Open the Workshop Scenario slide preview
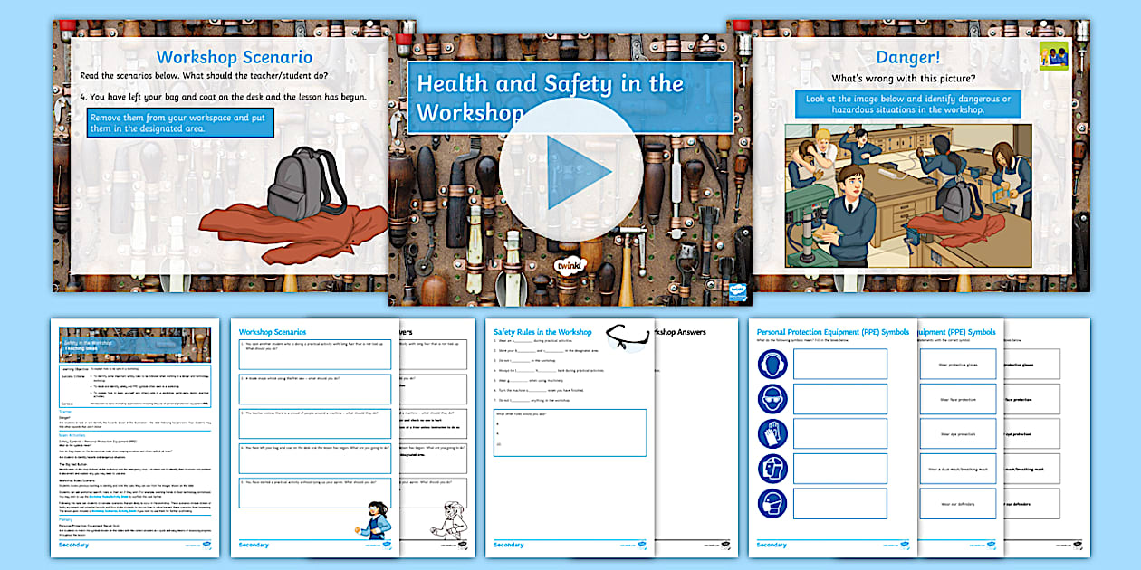This screenshot has width=1141, height=570. [x=226, y=154]
